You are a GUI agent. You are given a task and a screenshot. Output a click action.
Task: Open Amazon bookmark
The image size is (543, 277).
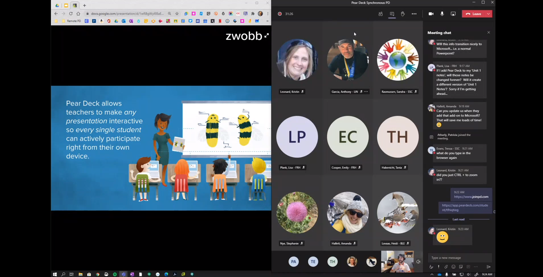(101, 21)
